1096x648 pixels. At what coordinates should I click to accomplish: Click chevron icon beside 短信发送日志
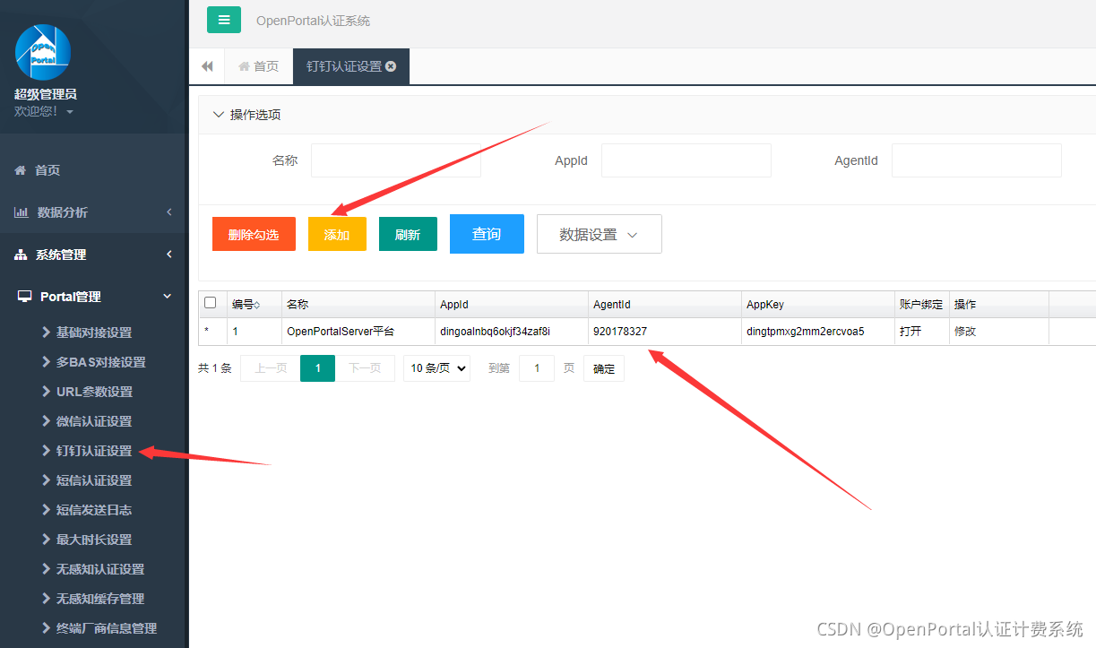[47, 510]
